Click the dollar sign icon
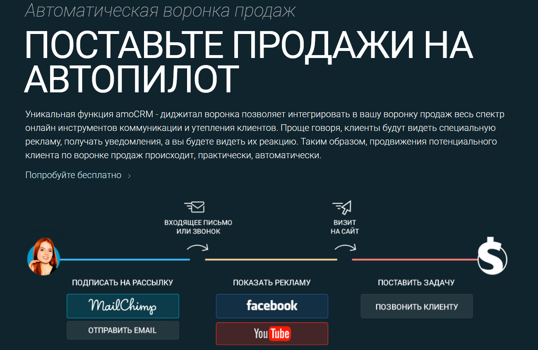 (492, 256)
